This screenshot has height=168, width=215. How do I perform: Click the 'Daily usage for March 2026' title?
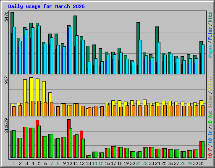[46, 6]
